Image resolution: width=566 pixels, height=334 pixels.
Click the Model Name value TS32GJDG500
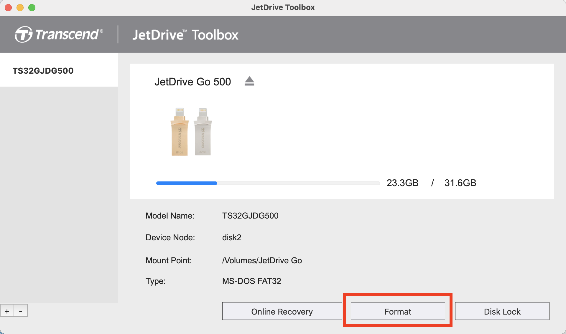(250, 216)
